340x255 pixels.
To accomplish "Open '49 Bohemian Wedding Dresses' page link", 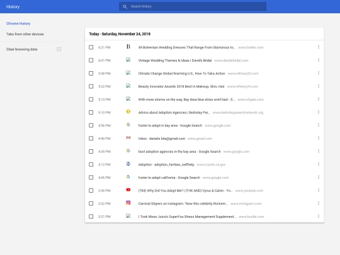I will (x=187, y=47).
